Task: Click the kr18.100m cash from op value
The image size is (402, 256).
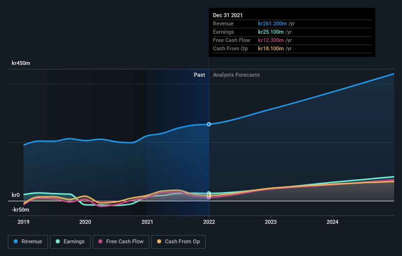Action: point(271,48)
